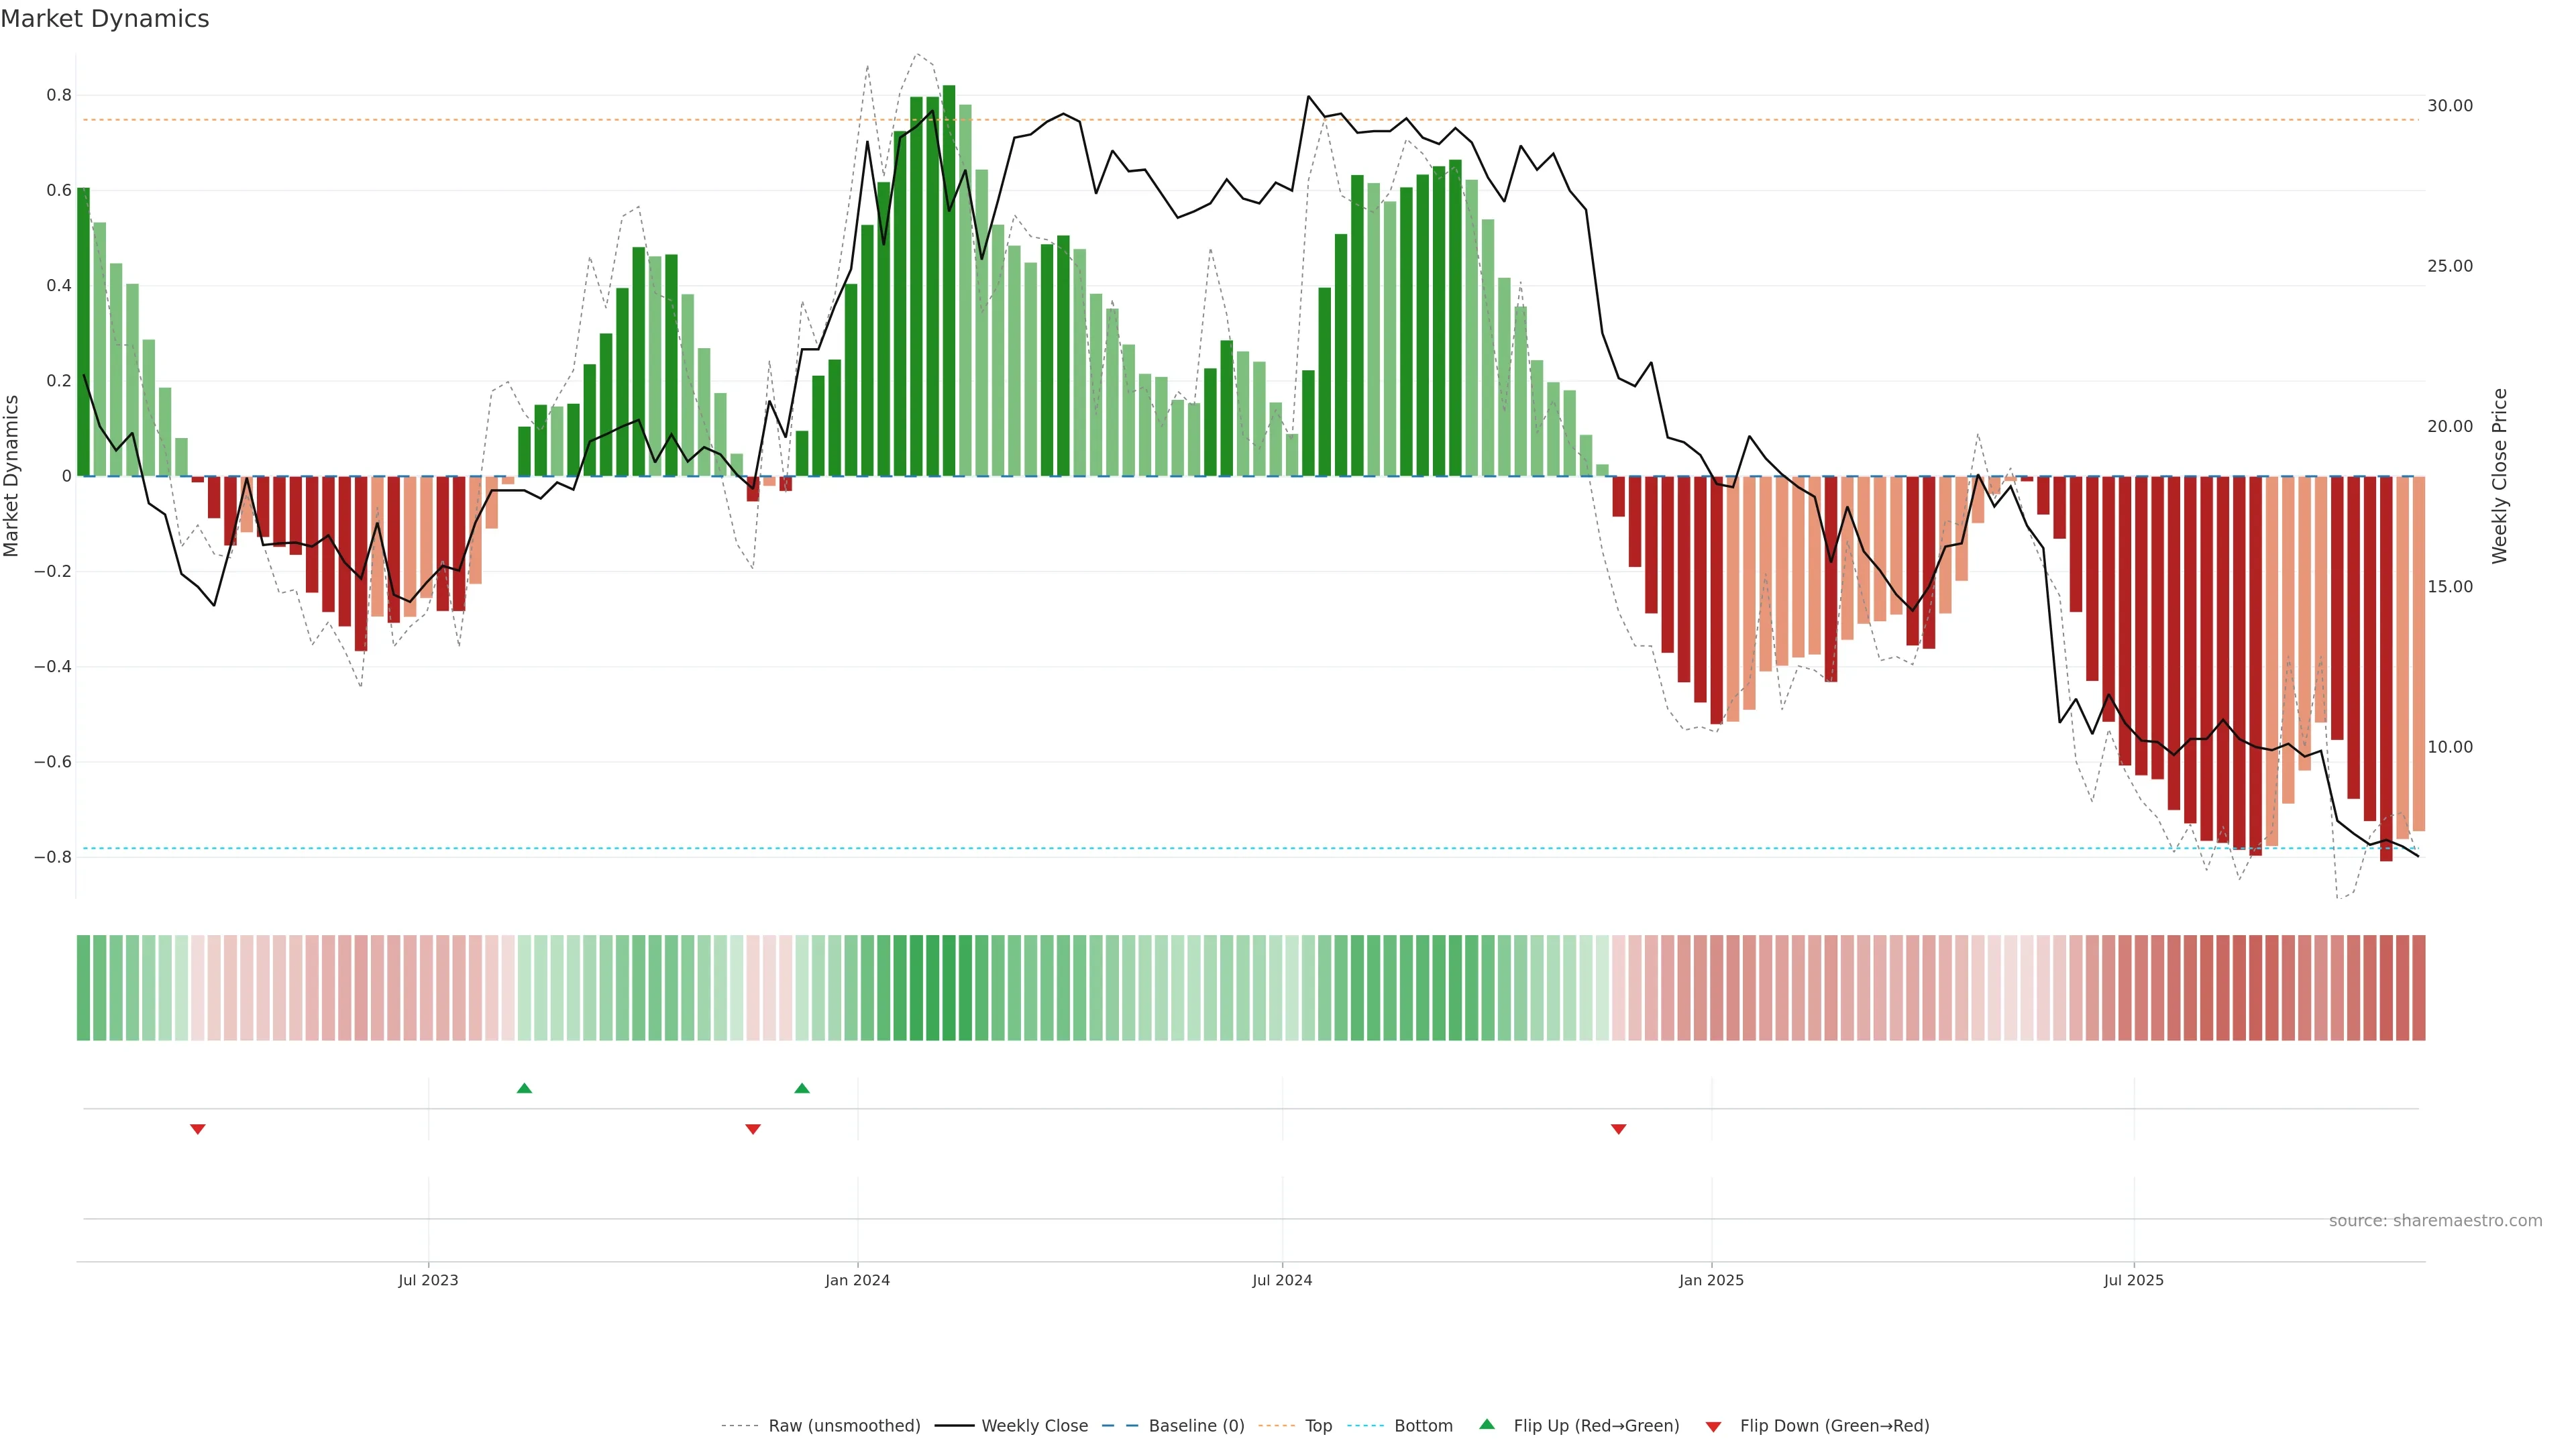Toggle the Weekly Close legend entry

click(1034, 1426)
